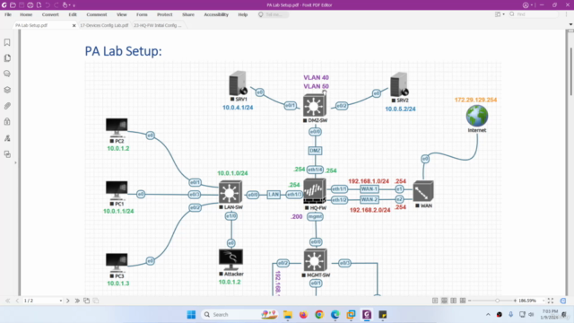Click the Redo arrow in title bar

tap(57, 5)
